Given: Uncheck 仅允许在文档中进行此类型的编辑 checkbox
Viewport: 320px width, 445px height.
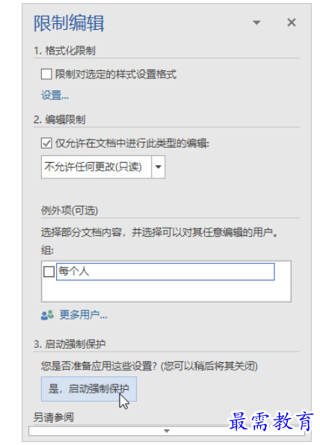Looking at the screenshot, I should [x=46, y=143].
